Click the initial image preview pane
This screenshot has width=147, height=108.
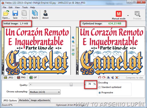pyautogui.click(x=36, y=51)
